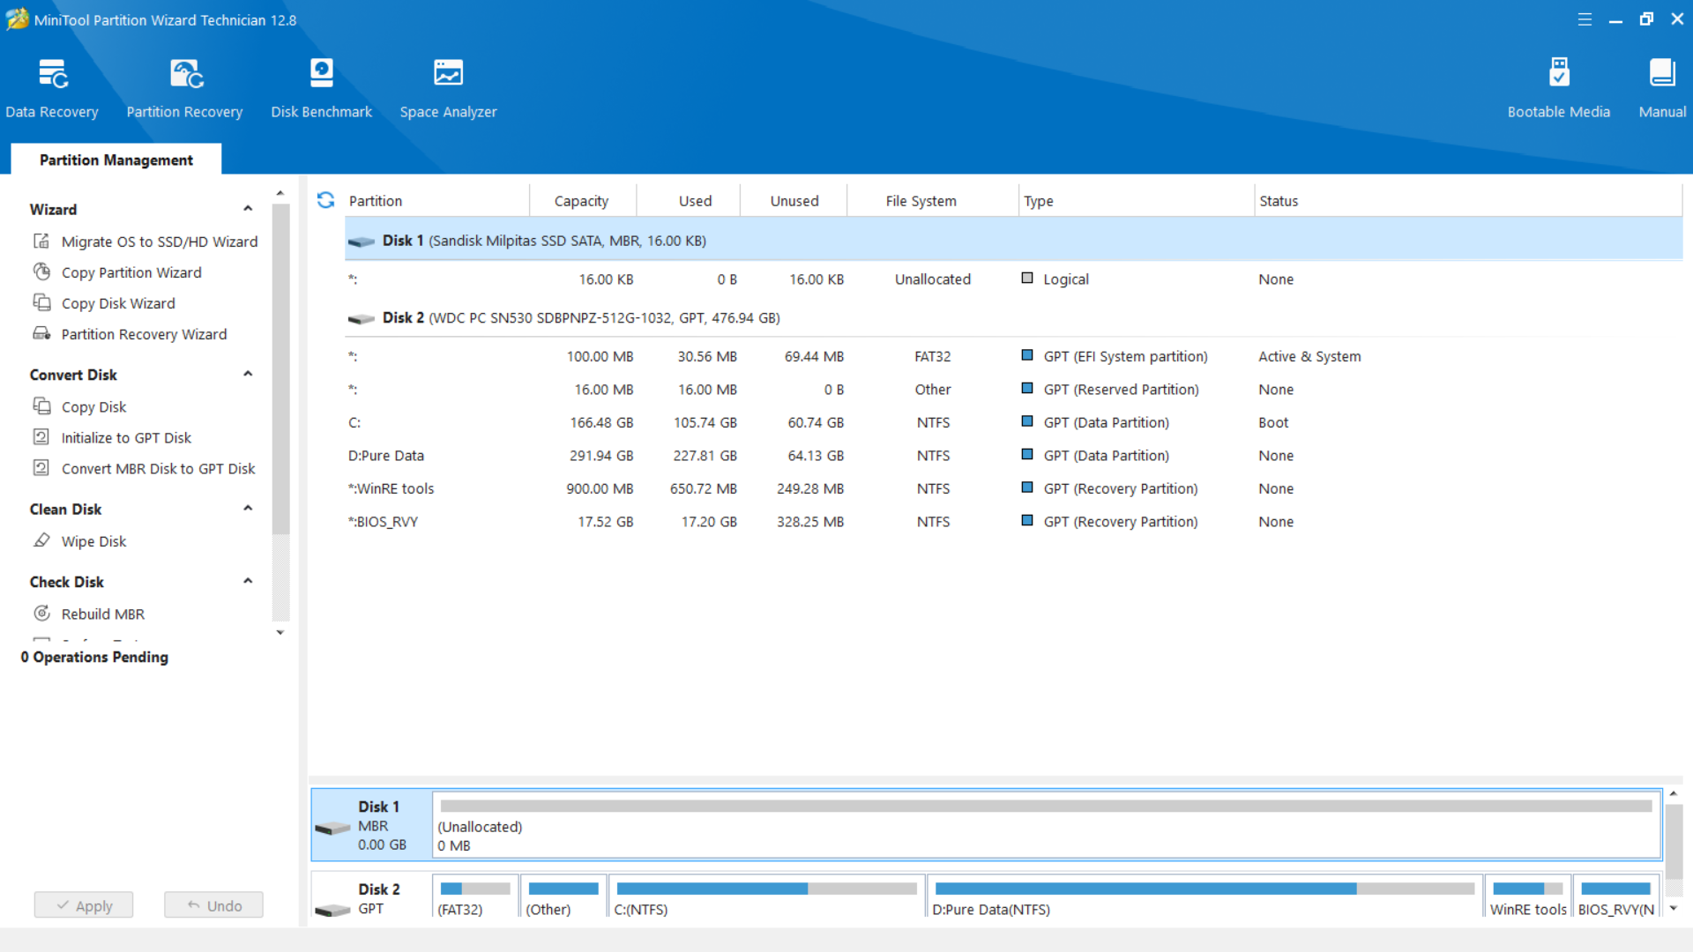Image resolution: width=1693 pixels, height=952 pixels.
Task: Select the Disk 1 Sandisk header row
Action: [x=1013, y=240]
